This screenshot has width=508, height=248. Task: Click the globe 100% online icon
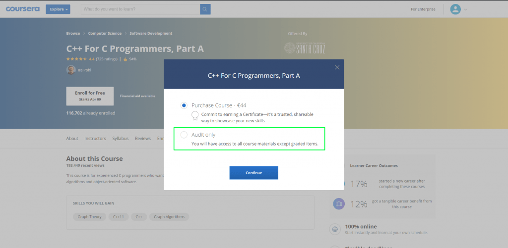[335, 229]
